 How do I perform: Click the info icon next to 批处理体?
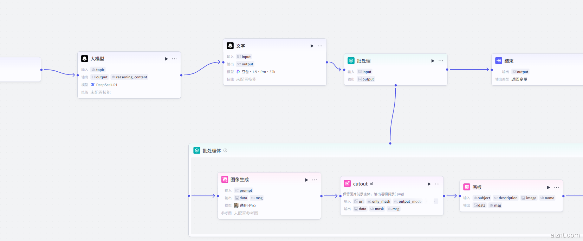[225, 150]
